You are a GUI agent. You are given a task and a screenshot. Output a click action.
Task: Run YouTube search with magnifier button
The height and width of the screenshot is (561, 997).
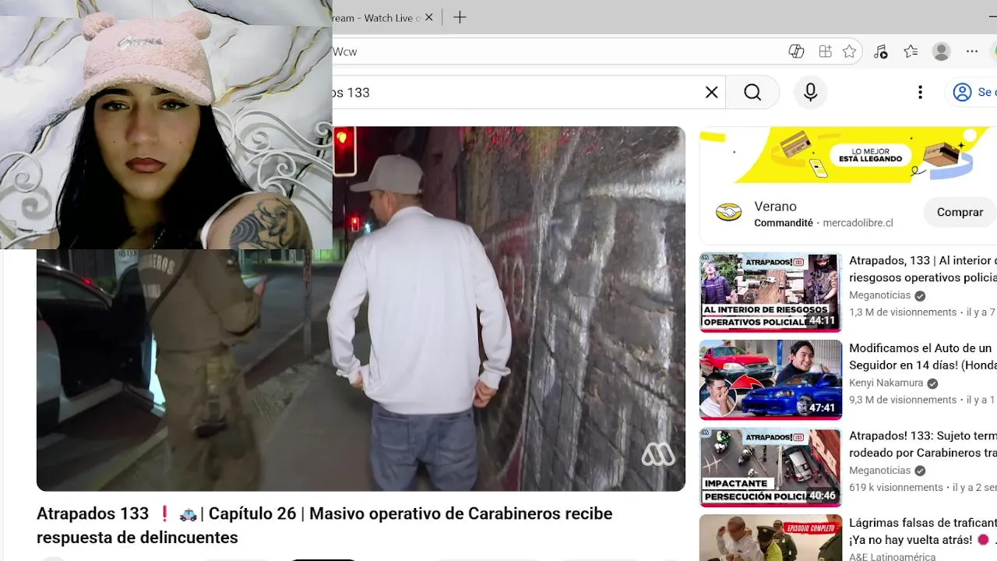(752, 93)
